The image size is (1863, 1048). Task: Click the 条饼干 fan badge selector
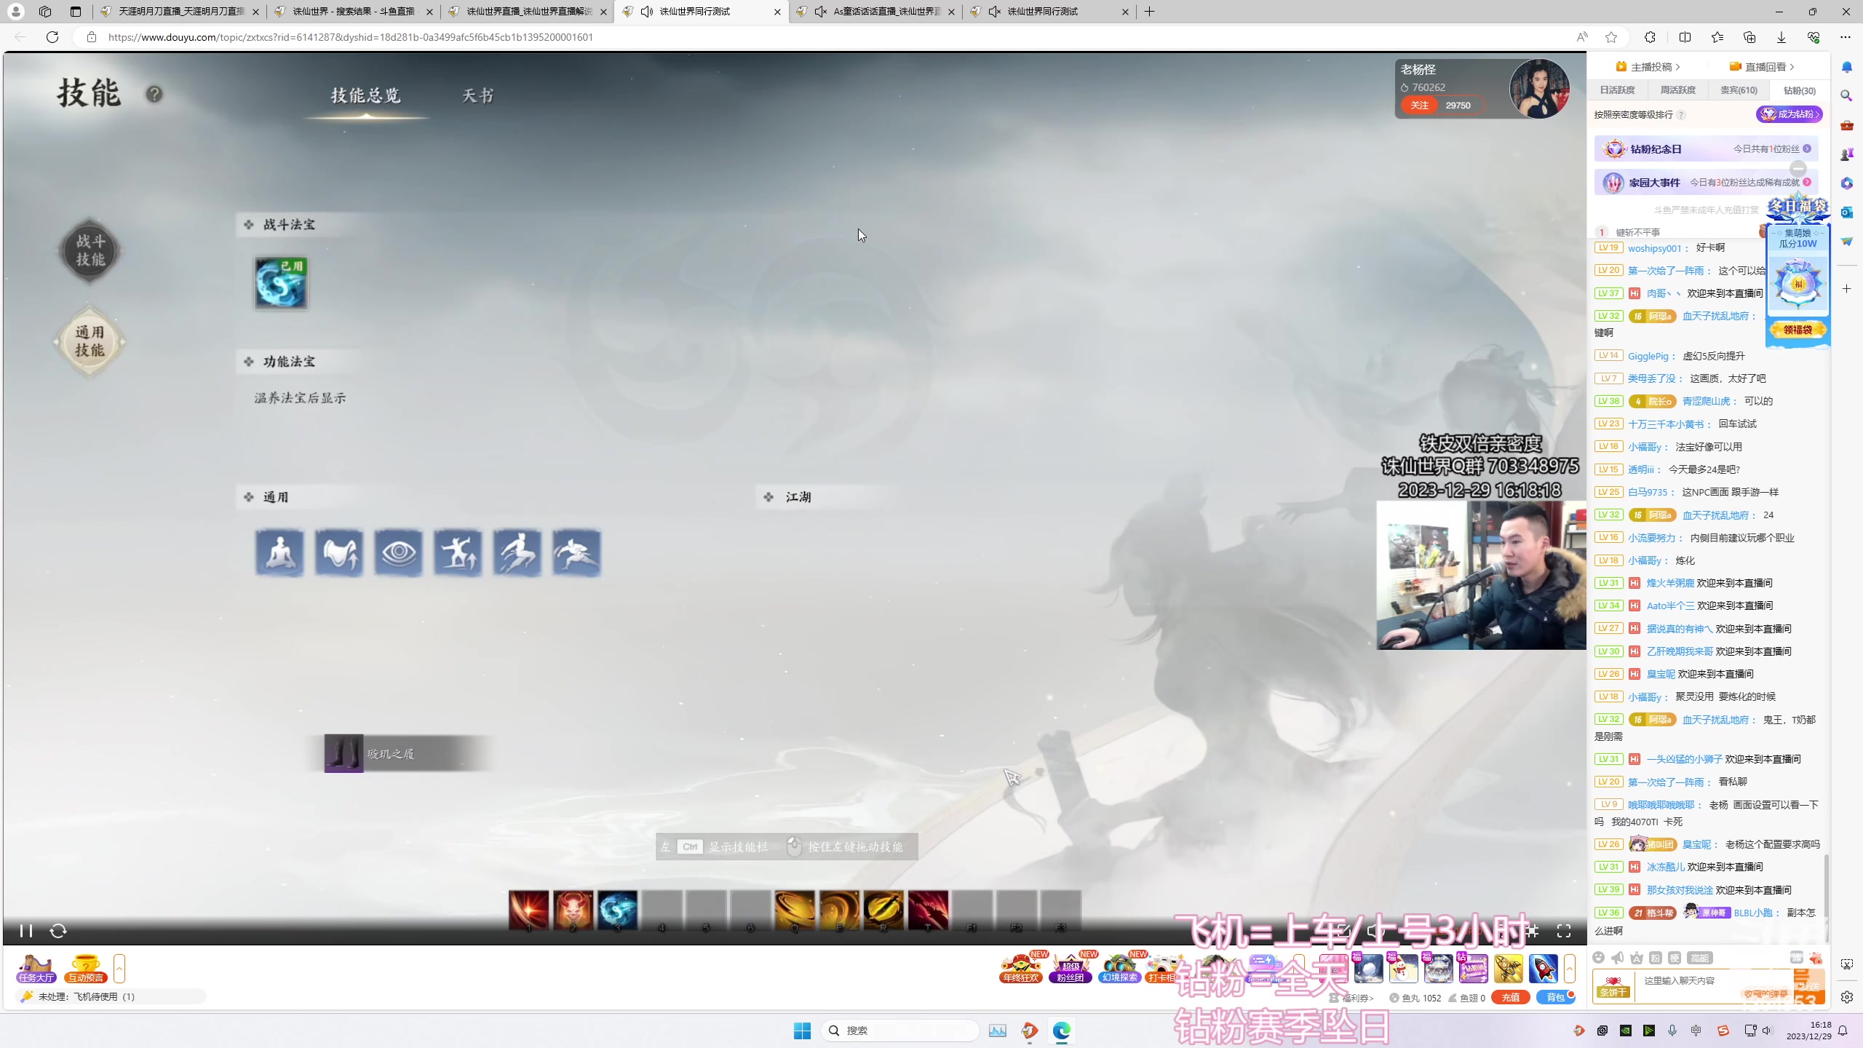click(x=1613, y=987)
